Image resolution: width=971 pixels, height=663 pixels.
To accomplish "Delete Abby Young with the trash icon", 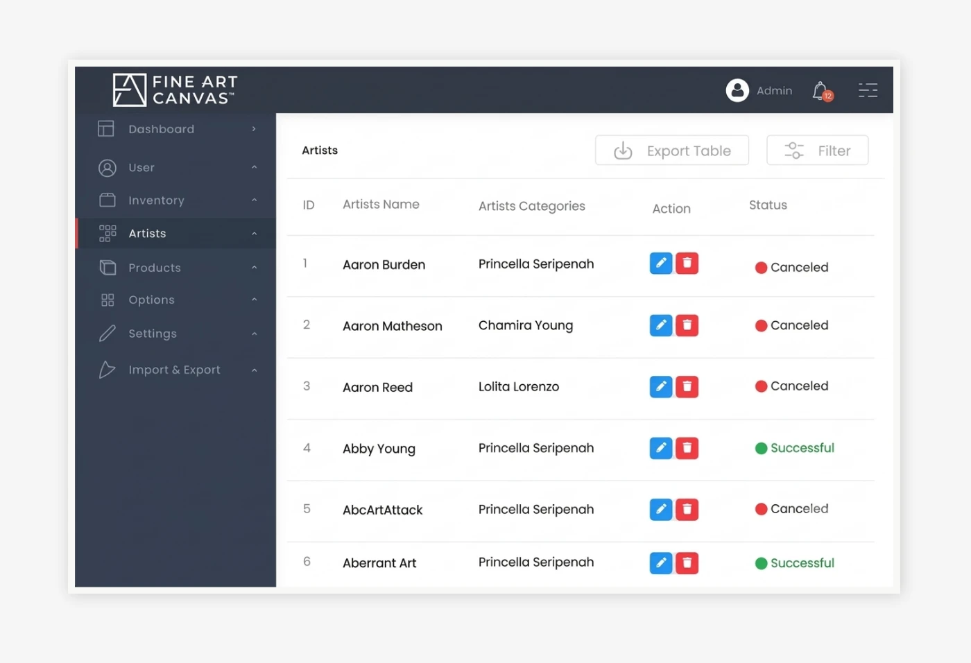I will 687,448.
